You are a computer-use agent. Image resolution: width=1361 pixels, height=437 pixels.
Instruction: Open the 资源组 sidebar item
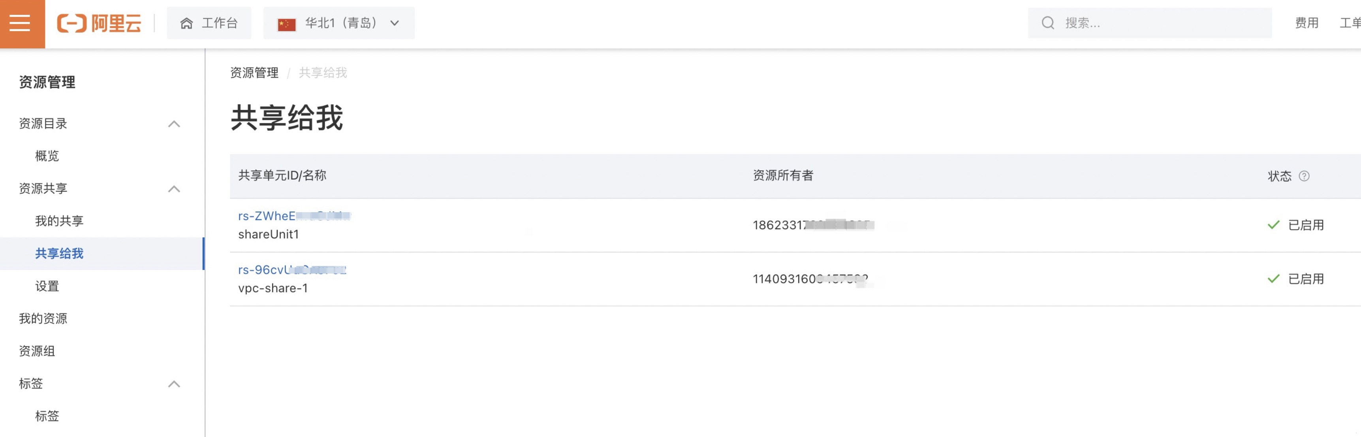click(37, 351)
